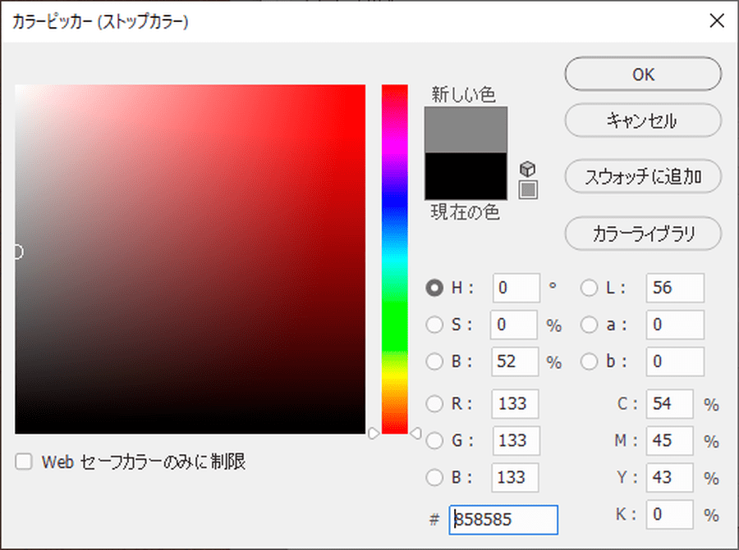Click the H value input field
Viewport: 739px width, 550px height.
point(516,288)
